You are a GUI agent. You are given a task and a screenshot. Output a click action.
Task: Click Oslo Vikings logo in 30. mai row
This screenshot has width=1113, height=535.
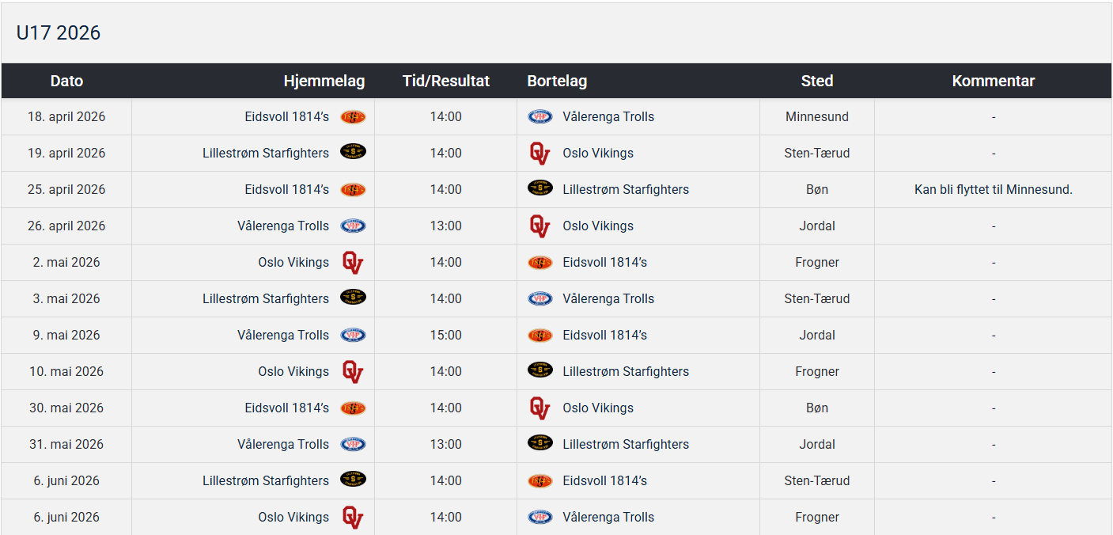tap(540, 408)
